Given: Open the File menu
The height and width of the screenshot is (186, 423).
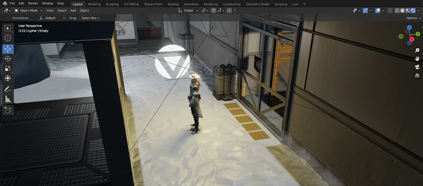Looking at the screenshot, I should [12, 4].
